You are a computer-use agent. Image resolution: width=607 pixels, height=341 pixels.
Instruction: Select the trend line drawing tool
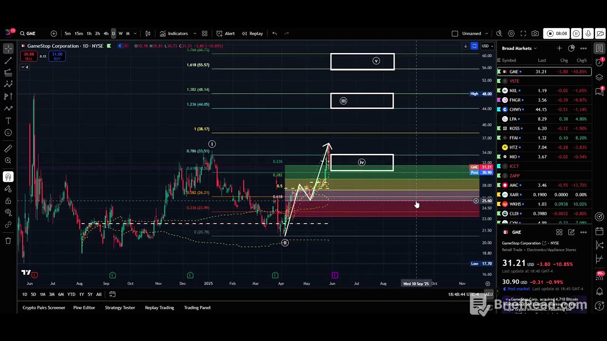(x=8, y=61)
